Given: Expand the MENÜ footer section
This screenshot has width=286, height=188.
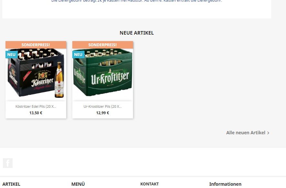Looking at the screenshot, I should tap(78, 184).
